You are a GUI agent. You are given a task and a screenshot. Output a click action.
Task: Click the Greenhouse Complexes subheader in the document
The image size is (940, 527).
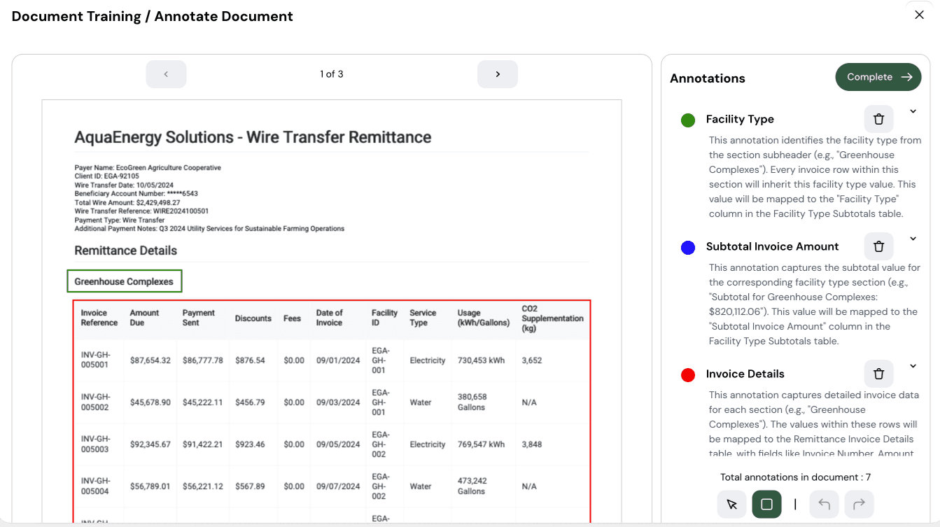[x=124, y=281]
